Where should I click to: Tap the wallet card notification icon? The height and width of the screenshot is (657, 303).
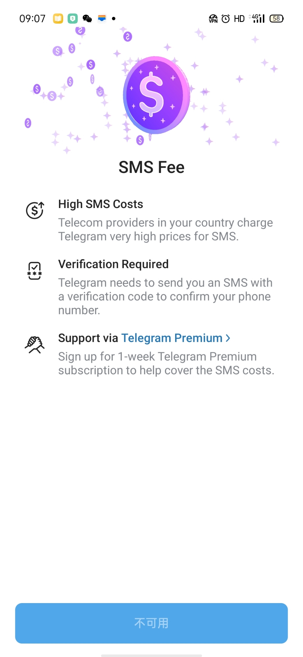[x=102, y=19]
